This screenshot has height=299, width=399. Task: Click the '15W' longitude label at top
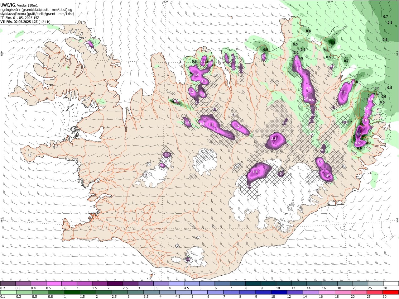point(330,2)
